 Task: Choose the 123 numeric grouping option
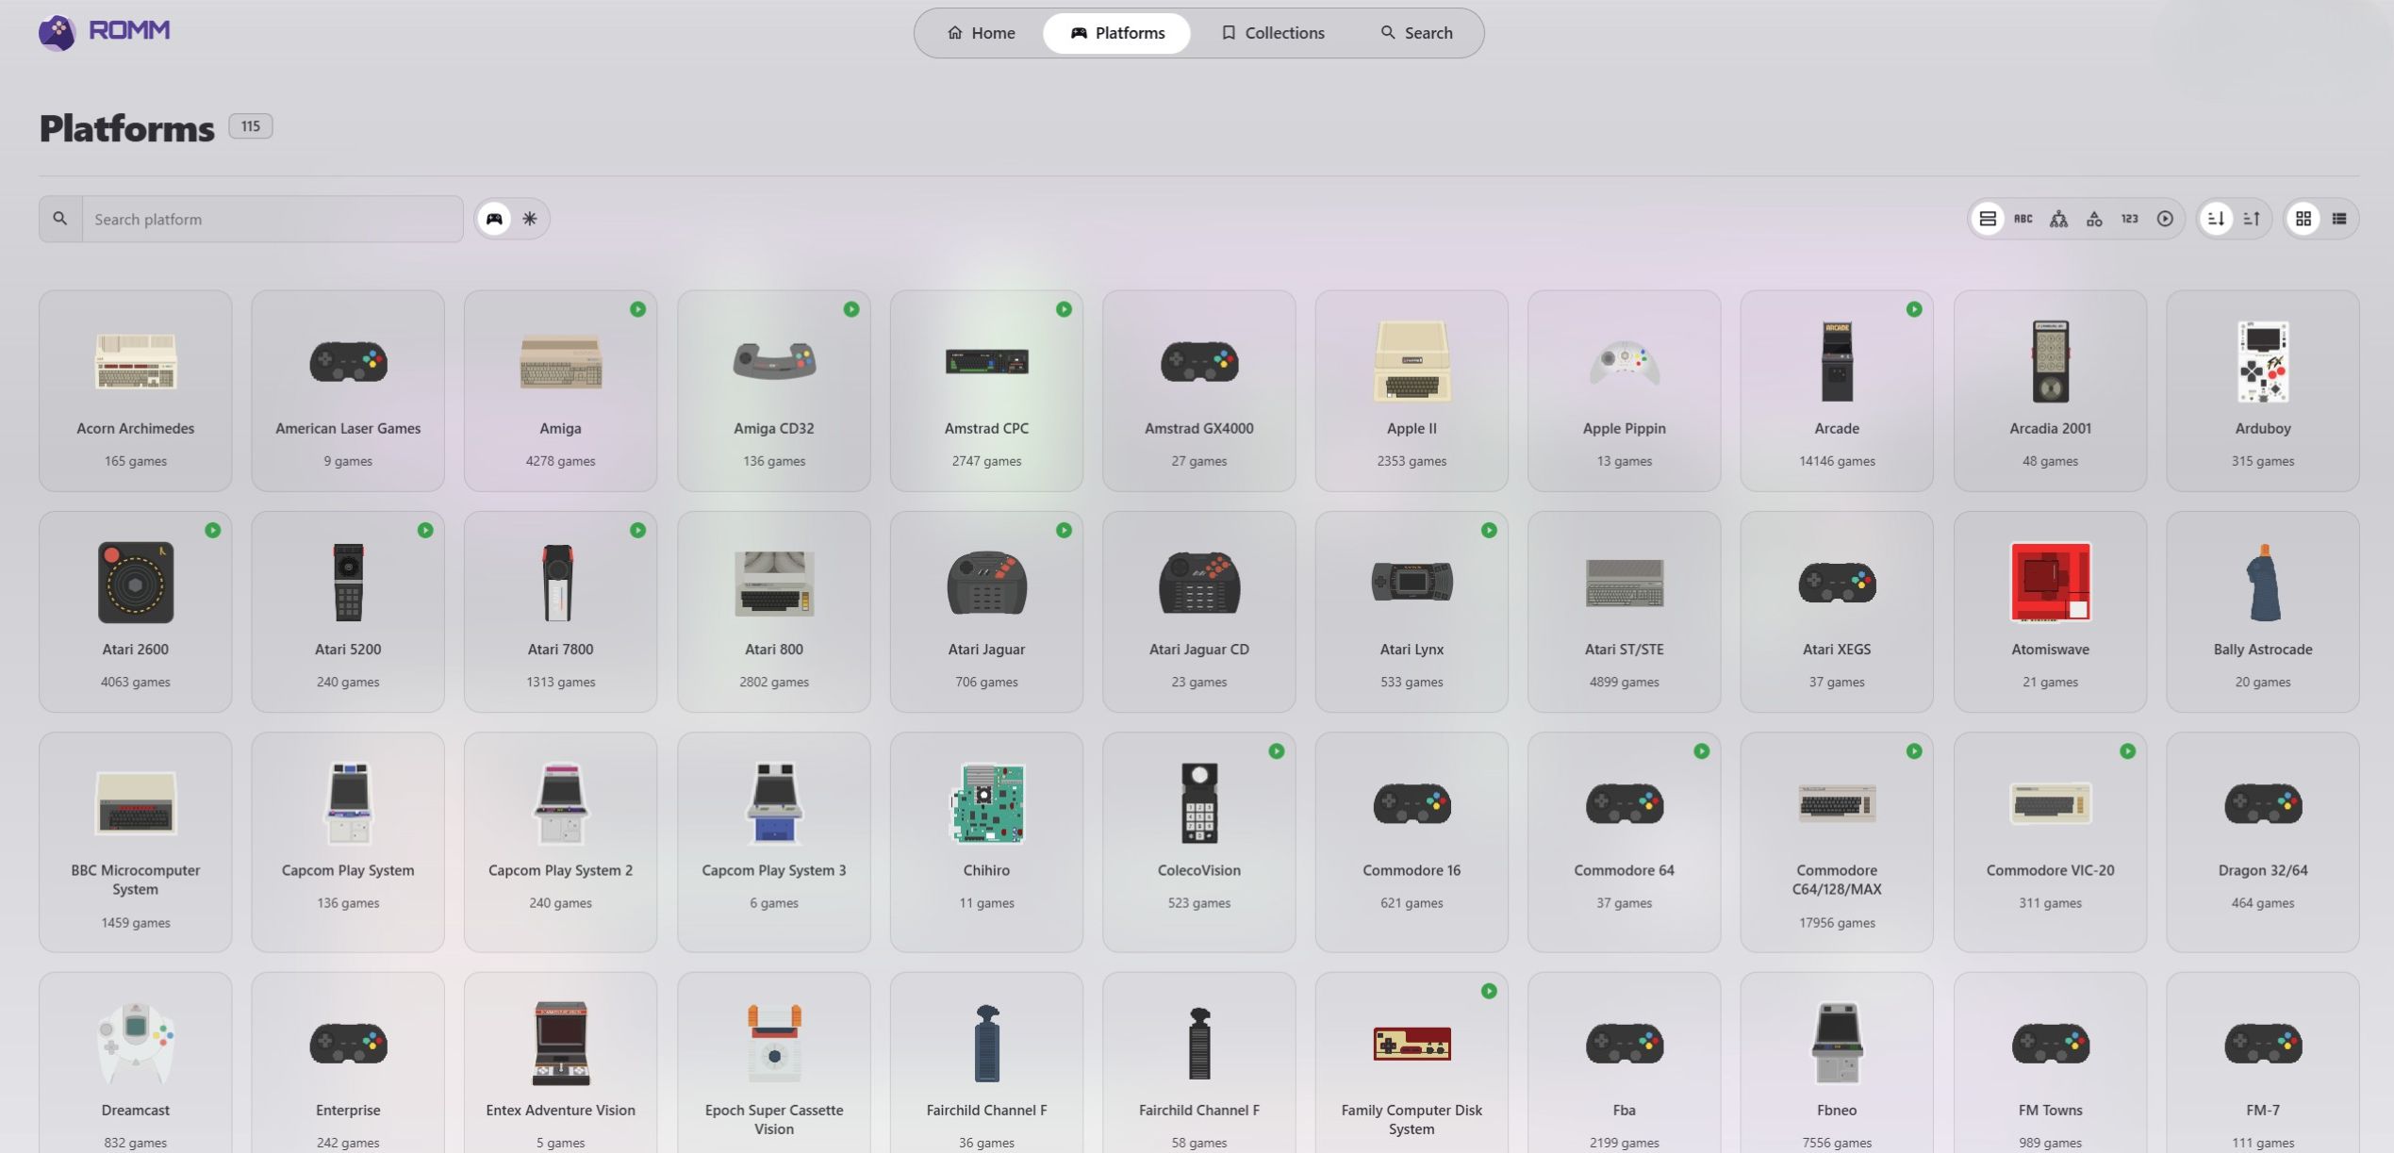(x=2130, y=219)
